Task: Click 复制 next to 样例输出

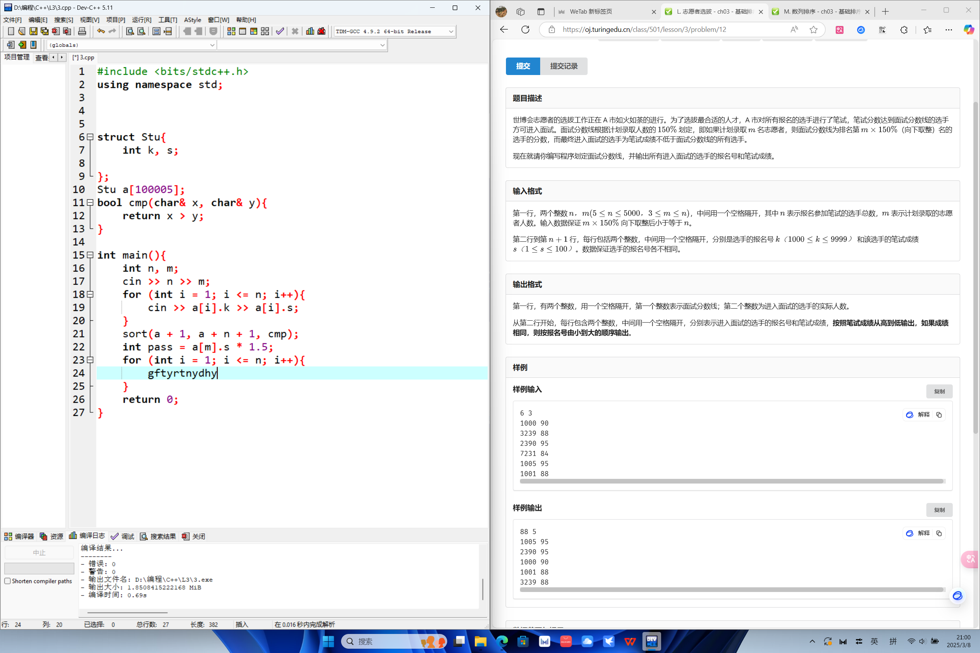Action: pyautogui.click(x=939, y=510)
